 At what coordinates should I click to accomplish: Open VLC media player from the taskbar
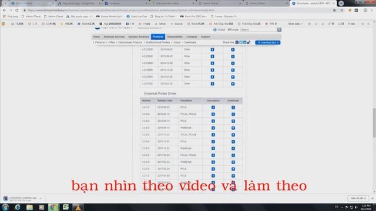click(x=78, y=207)
